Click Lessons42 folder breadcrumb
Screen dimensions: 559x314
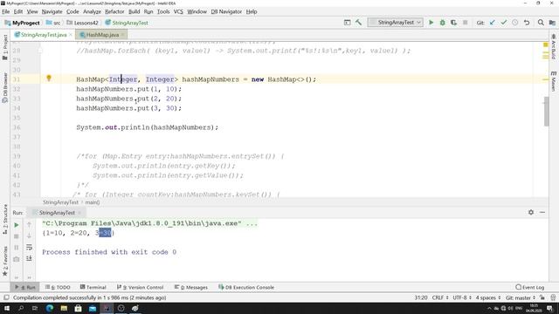(x=82, y=23)
